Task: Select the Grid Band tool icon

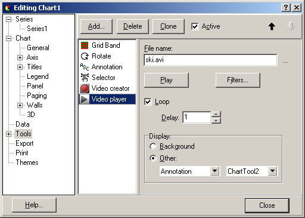Action: point(85,45)
